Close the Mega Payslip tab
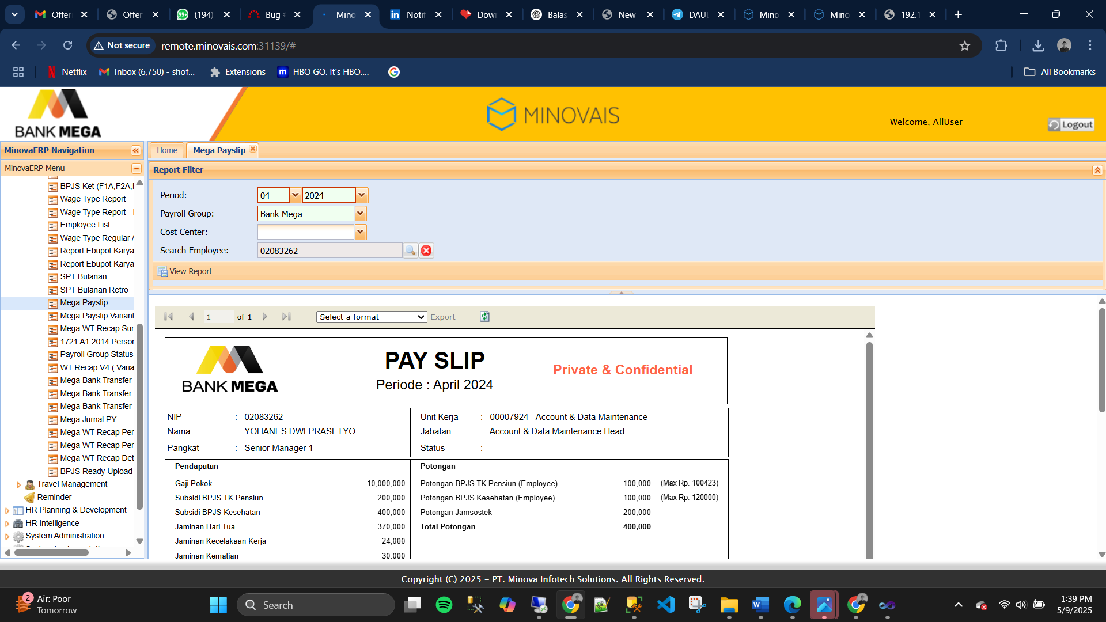The image size is (1106, 622). pyautogui.click(x=253, y=149)
